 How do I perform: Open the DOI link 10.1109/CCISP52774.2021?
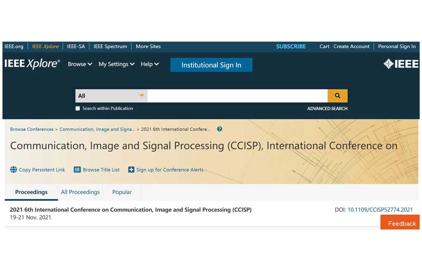pos(380,209)
